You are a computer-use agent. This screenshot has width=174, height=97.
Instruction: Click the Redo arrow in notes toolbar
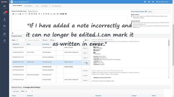[26, 14]
